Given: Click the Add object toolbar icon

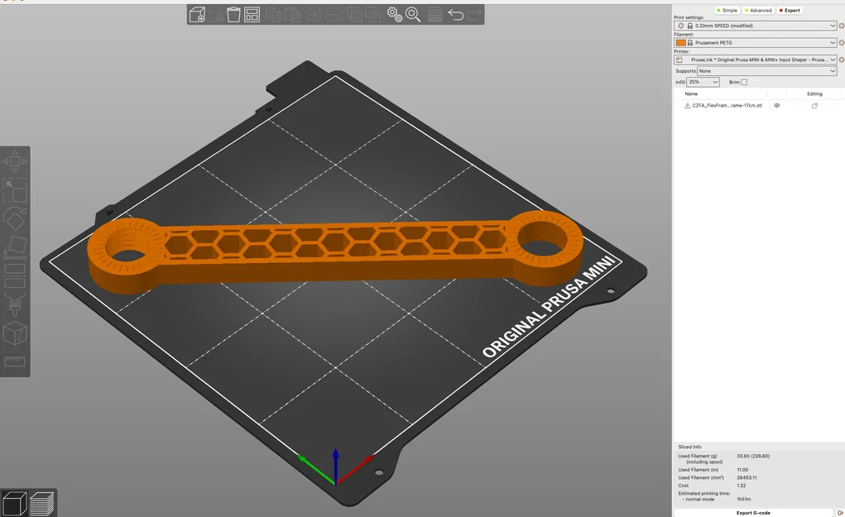Looking at the screenshot, I should pos(197,15).
